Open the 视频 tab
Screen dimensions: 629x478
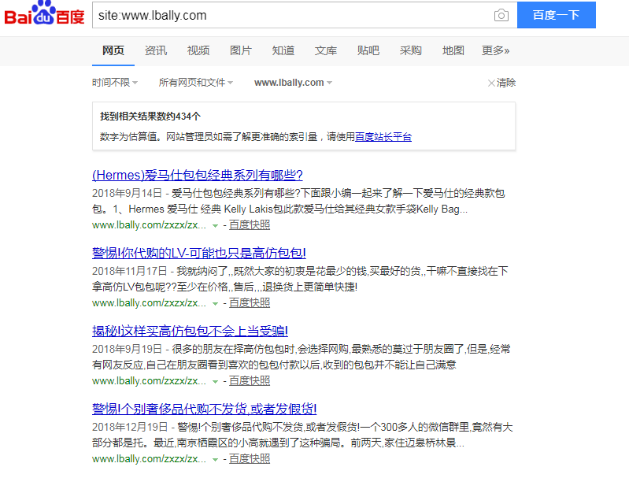click(x=198, y=50)
